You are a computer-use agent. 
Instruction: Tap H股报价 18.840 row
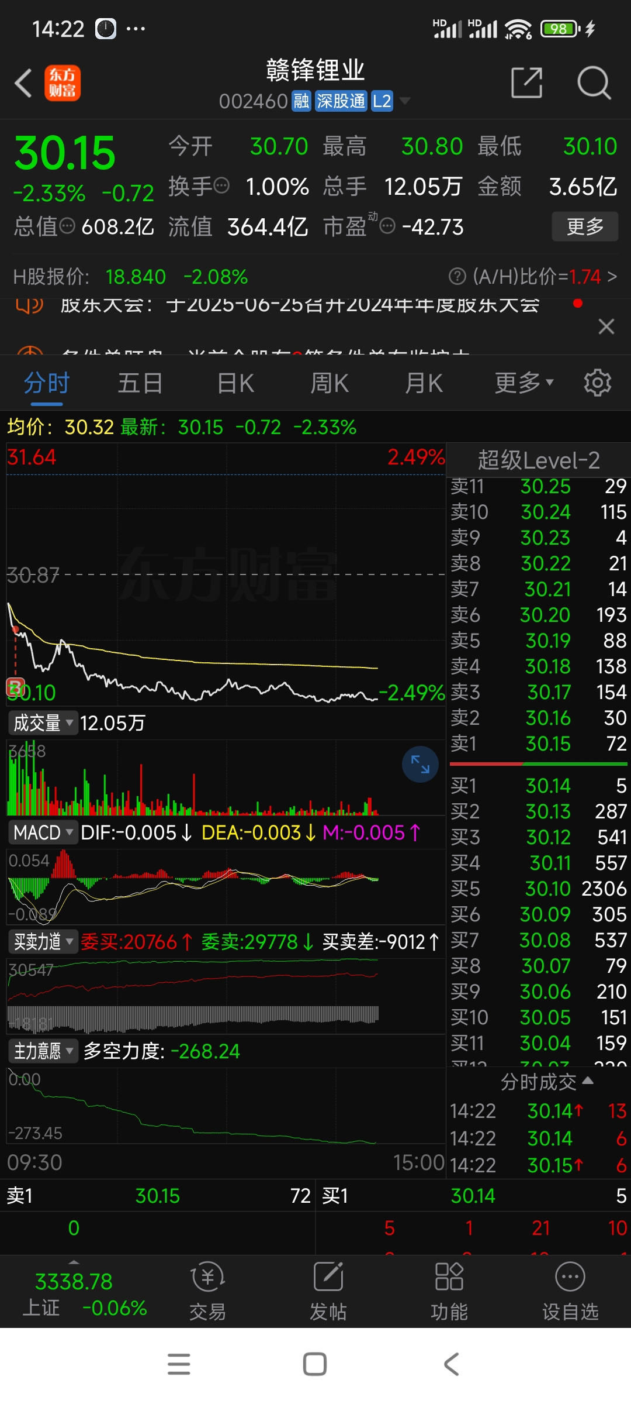click(131, 276)
